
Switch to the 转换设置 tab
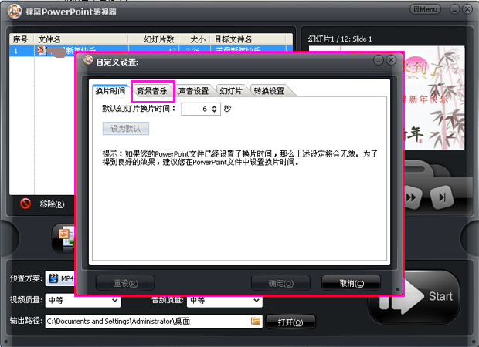pos(269,91)
